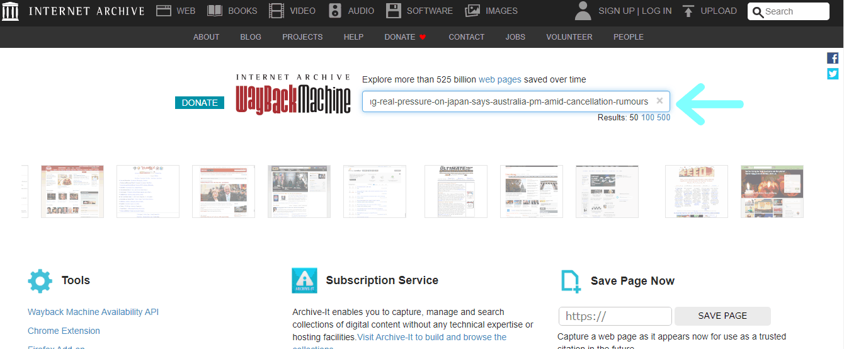844x349 pixels.
Task: Click the Upload arrow icon
Action: tap(688, 11)
